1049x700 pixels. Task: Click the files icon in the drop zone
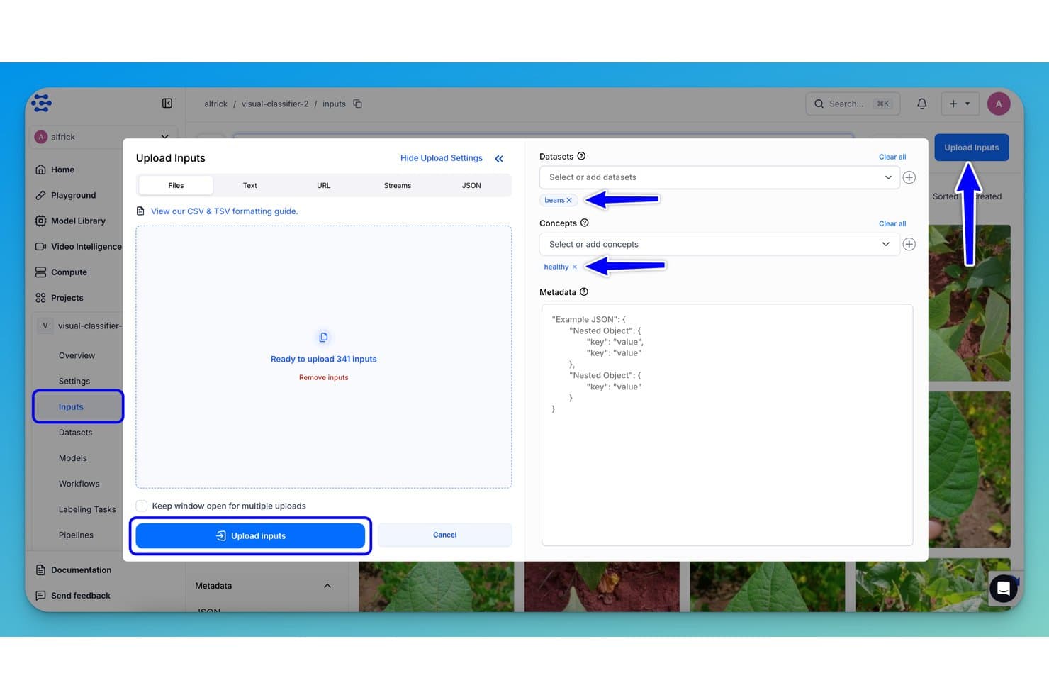pyautogui.click(x=323, y=337)
